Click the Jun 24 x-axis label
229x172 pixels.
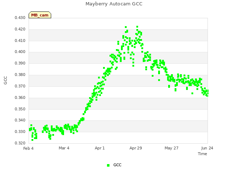click(x=207, y=148)
